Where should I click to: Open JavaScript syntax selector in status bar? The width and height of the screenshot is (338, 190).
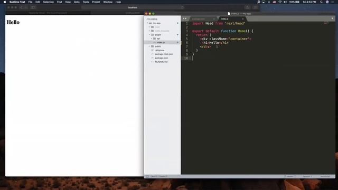pos(325,176)
